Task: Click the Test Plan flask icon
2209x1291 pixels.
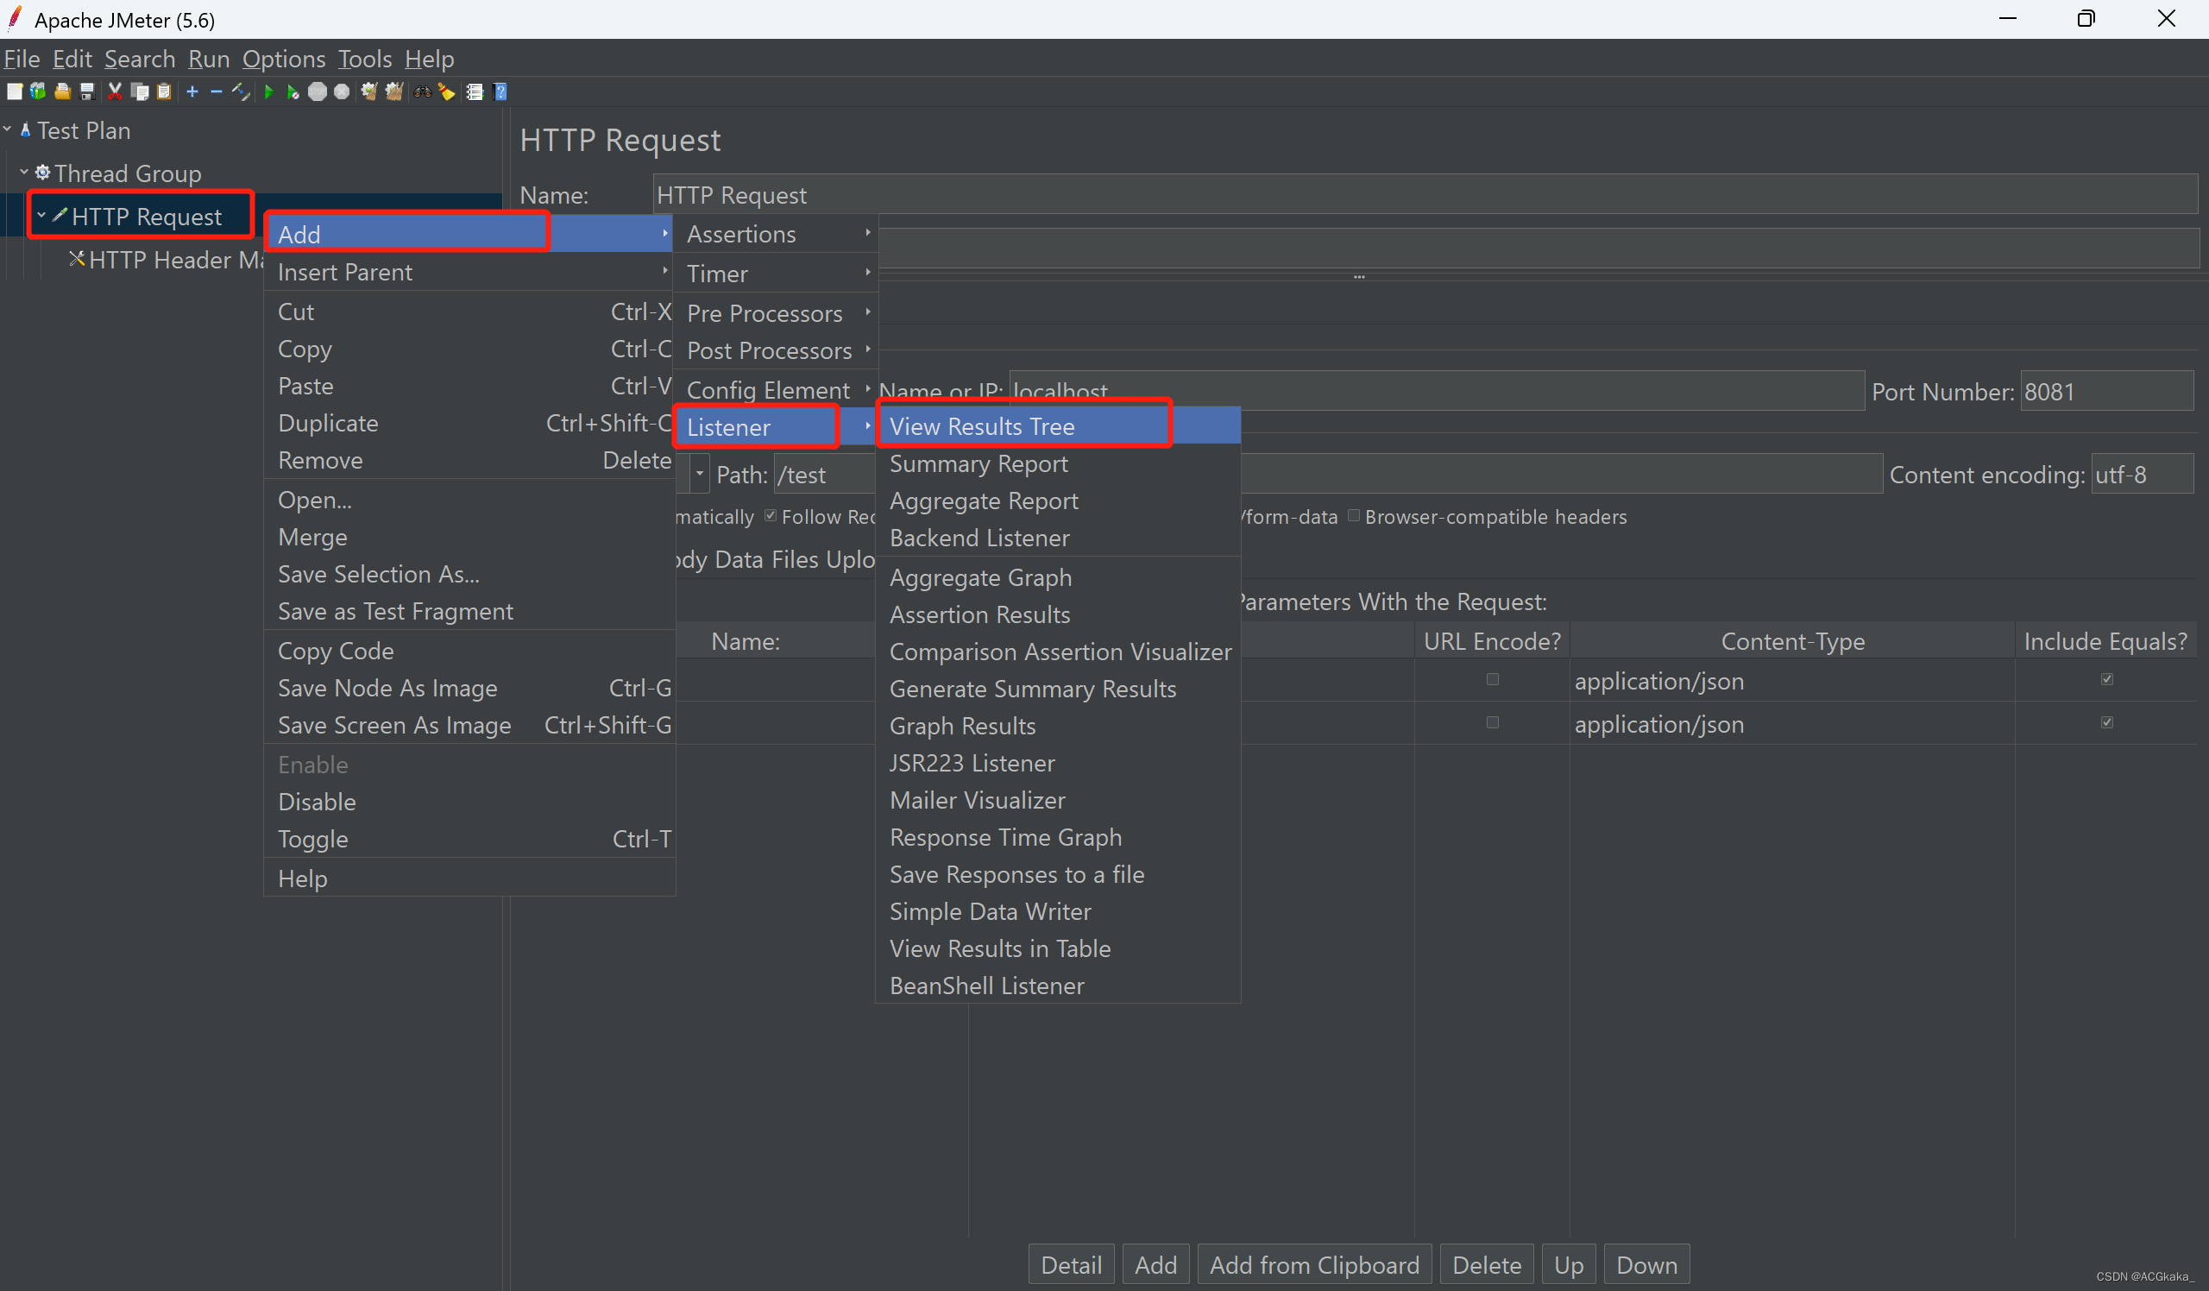Action: [25, 129]
